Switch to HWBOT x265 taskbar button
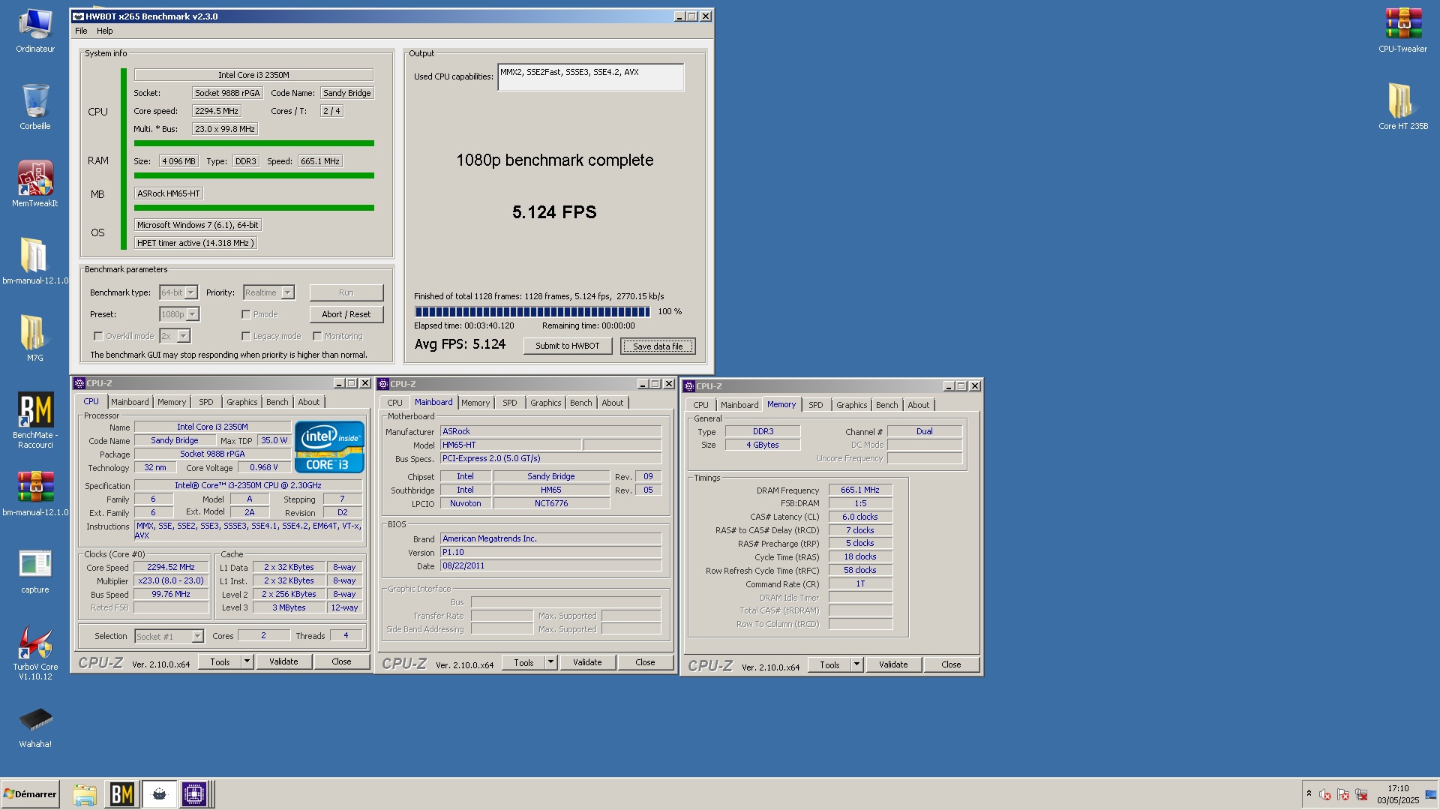Viewport: 1440px width, 810px height. pyautogui.click(x=159, y=794)
